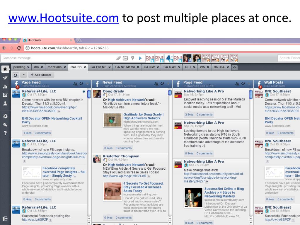Open Networking Like A Pro Page Feed dropdown
Image resolution: width=300 pixels, height=225 pixels.
click(249, 84)
